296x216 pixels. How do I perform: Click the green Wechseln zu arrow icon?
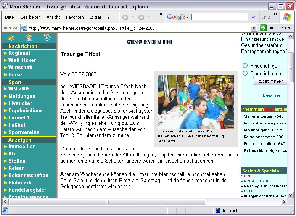point(263,28)
